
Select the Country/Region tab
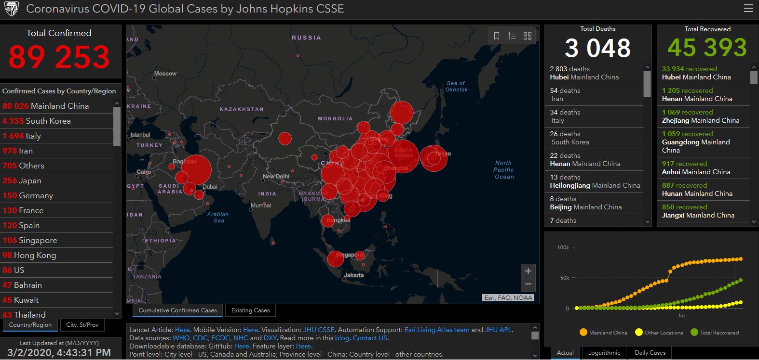[30, 325]
